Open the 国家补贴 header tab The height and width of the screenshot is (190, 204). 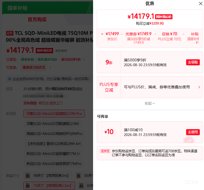(17, 8)
